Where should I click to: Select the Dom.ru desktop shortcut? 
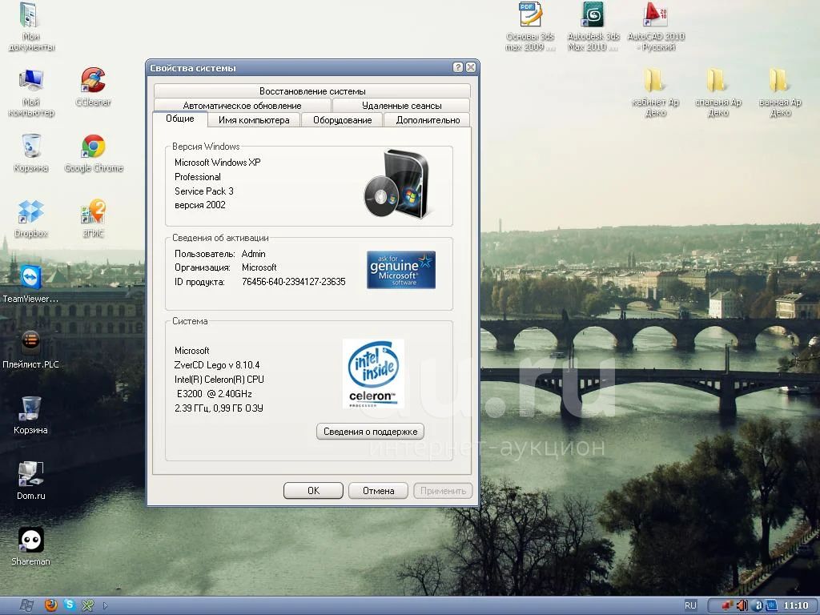pyautogui.click(x=31, y=480)
